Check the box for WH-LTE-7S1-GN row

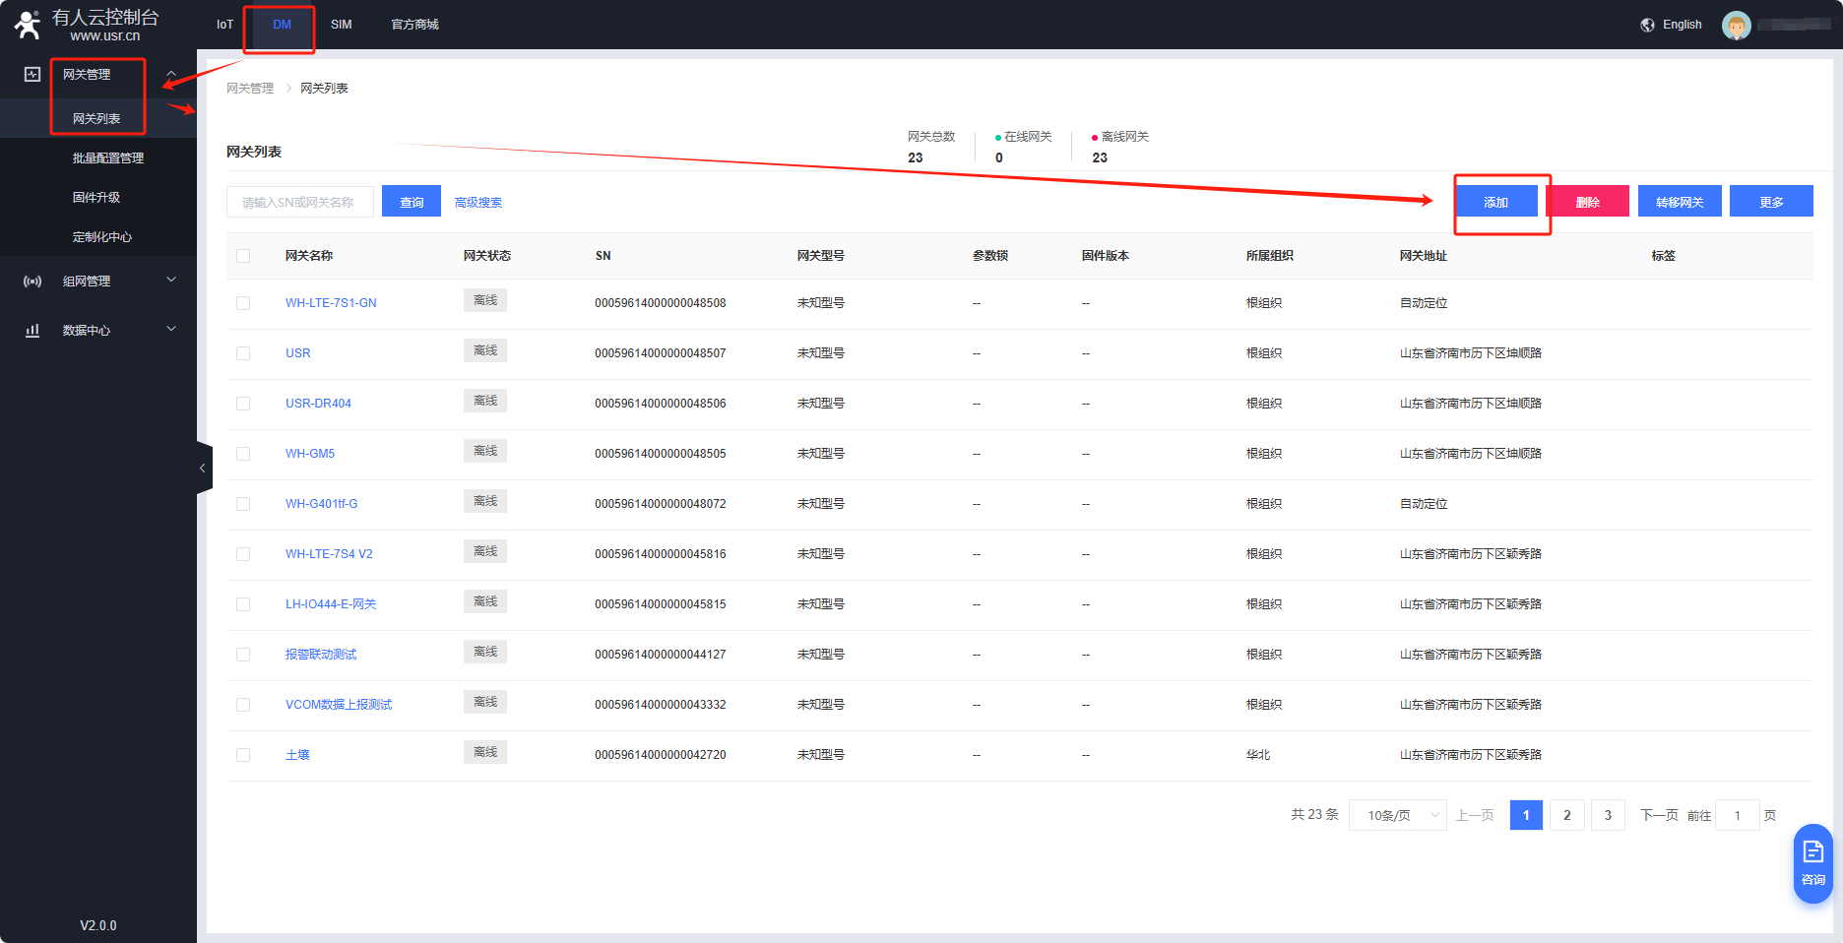tap(243, 303)
